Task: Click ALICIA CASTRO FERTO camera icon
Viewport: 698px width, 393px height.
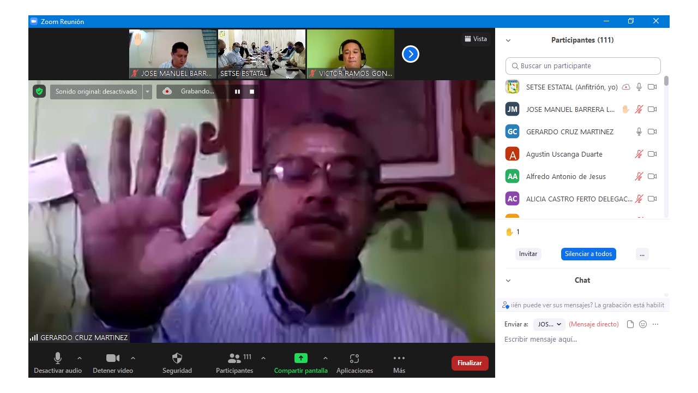Action: [x=652, y=199]
